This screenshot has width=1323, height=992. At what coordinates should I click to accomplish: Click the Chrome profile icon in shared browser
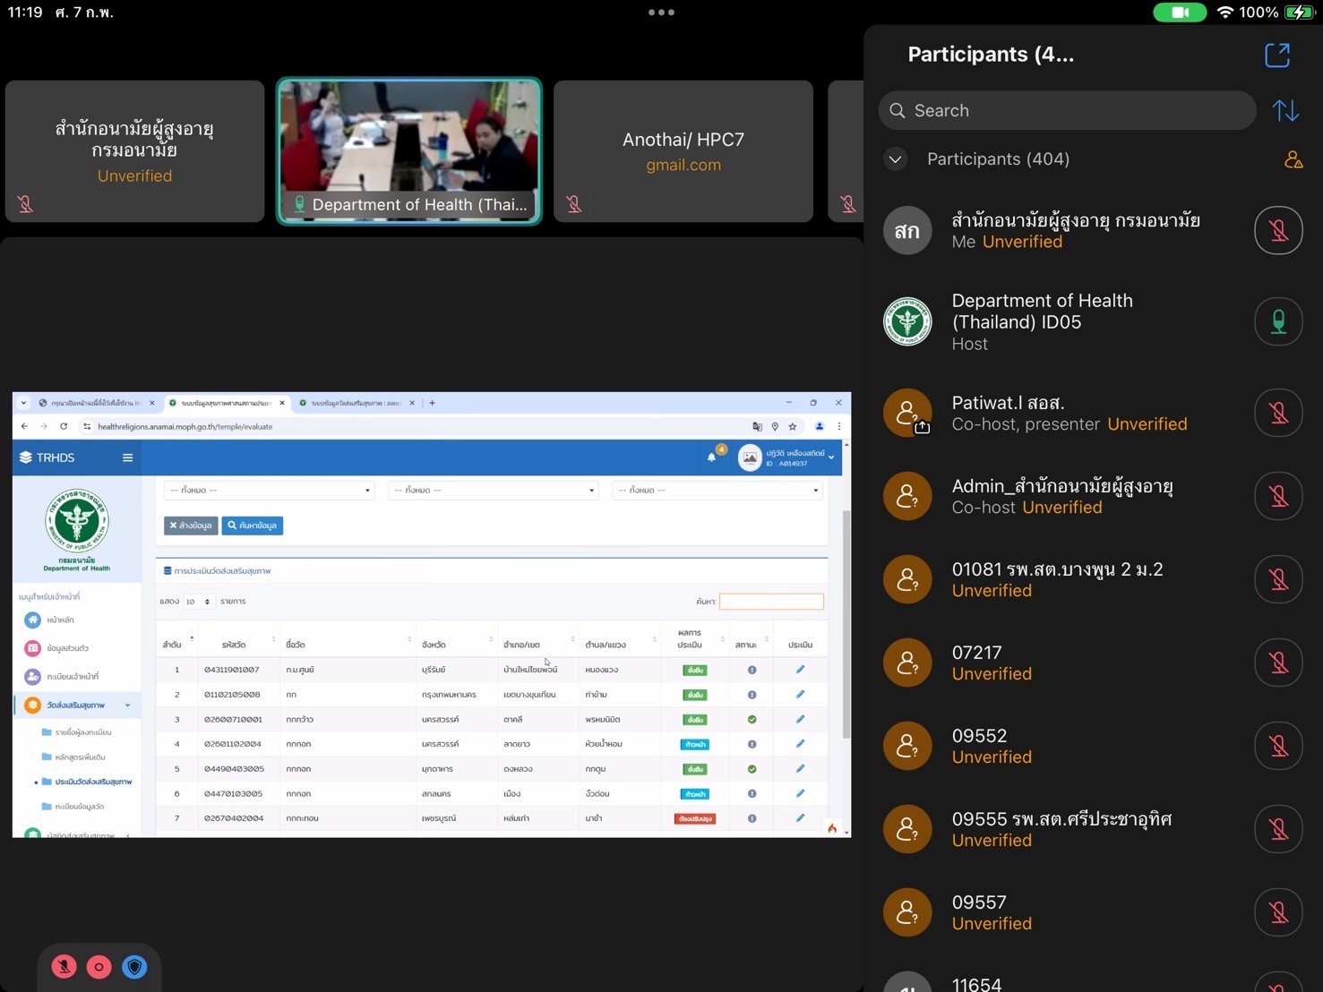(x=819, y=427)
